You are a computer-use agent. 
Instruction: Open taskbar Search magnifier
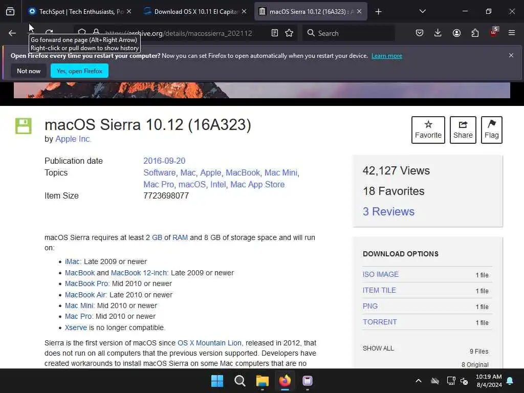tap(239, 381)
